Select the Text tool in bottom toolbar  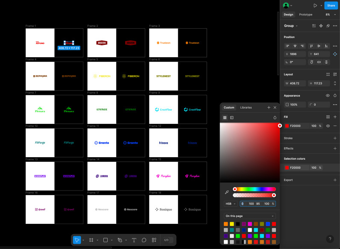pyautogui.click(x=134, y=240)
